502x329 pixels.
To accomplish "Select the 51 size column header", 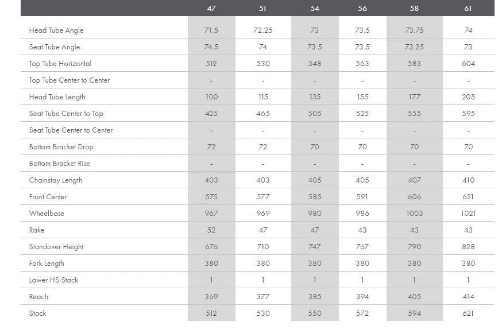I will pyautogui.click(x=263, y=9).
